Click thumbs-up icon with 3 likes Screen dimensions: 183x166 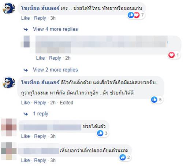click(100, 133)
